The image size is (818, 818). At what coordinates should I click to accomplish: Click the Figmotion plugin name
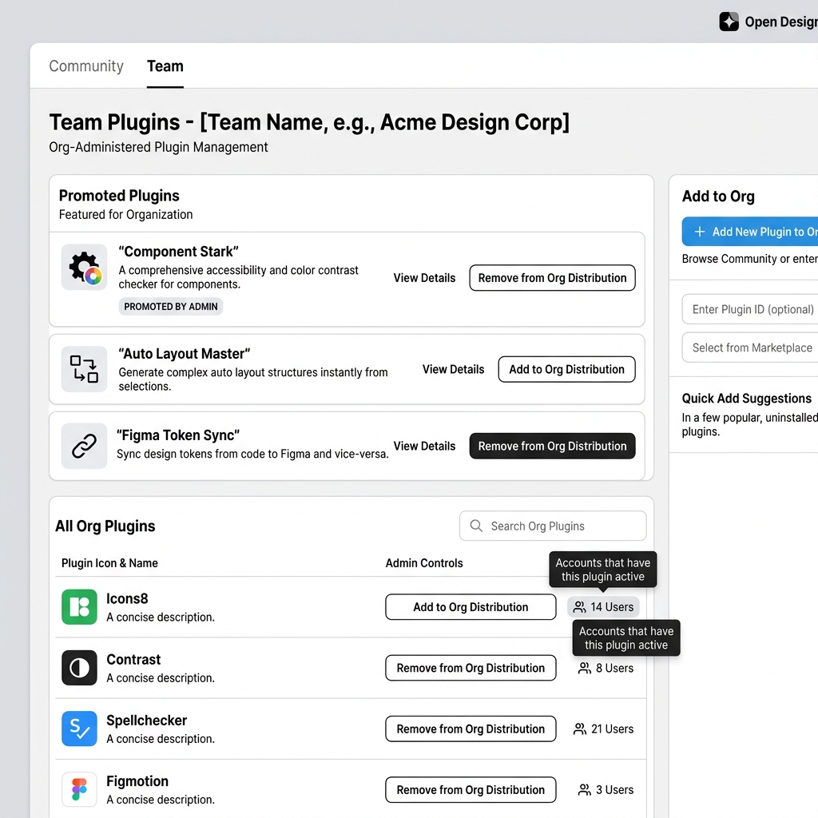coord(137,781)
